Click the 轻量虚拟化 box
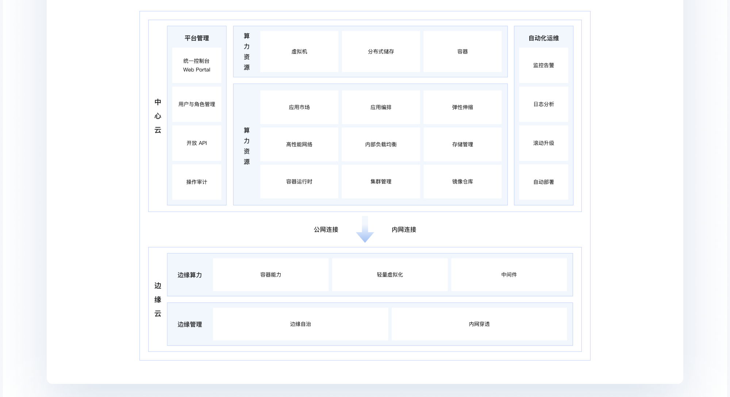This screenshot has width=730, height=397. click(x=389, y=275)
